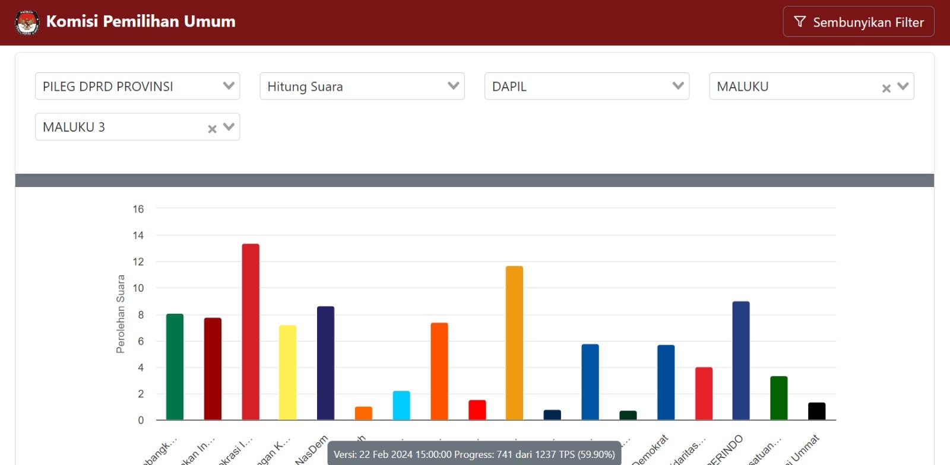Select the black Ummat bar
Screen dimensions: 950x465
pos(816,411)
